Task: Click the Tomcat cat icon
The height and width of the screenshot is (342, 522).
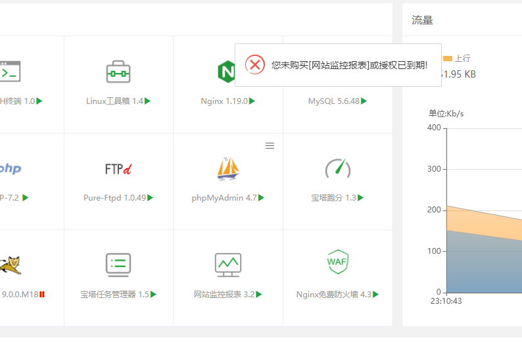Action: tap(11, 265)
